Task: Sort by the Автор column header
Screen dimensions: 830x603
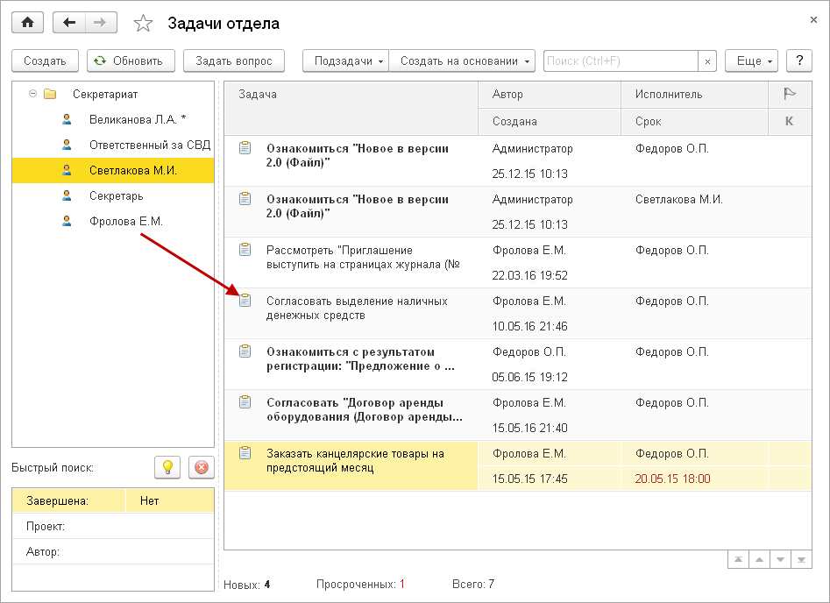Action: pyautogui.click(x=549, y=95)
